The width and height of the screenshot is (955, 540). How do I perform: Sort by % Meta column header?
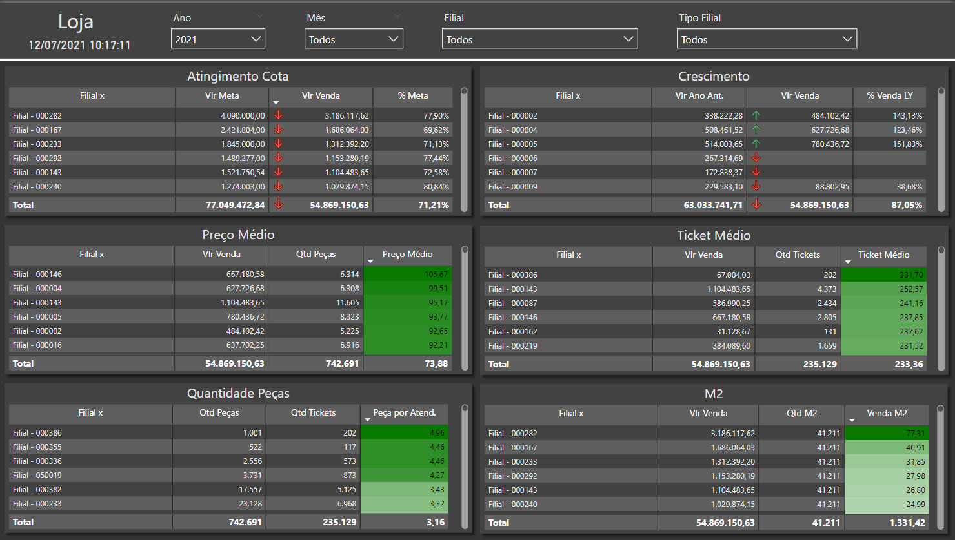pyautogui.click(x=413, y=96)
